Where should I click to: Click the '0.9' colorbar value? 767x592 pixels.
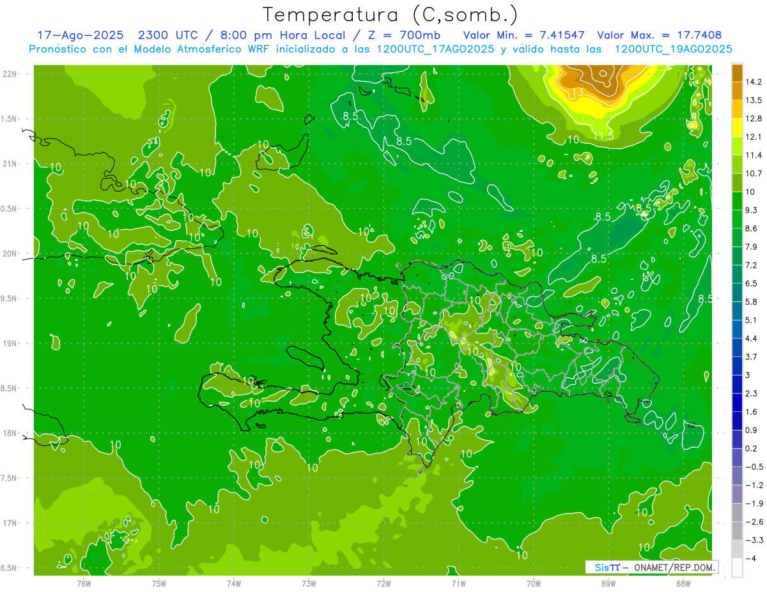[752, 430]
